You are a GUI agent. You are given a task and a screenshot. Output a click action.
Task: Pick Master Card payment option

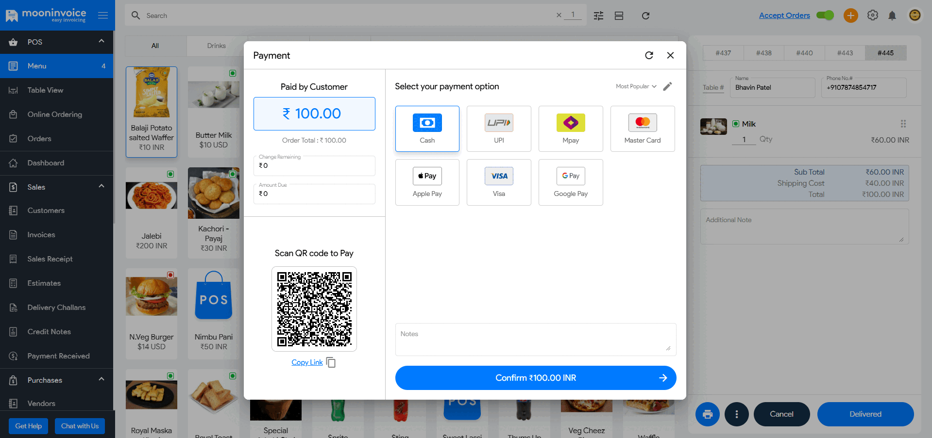(643, 129)
